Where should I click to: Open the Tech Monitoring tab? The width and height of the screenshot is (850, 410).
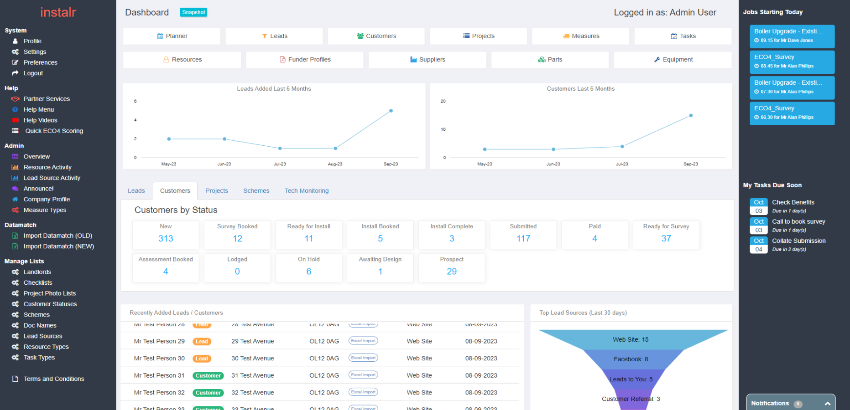[307, 191]
